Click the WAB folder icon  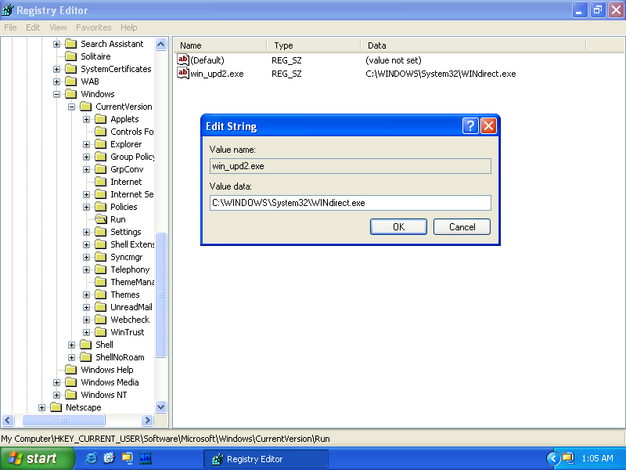coord(71,81)
